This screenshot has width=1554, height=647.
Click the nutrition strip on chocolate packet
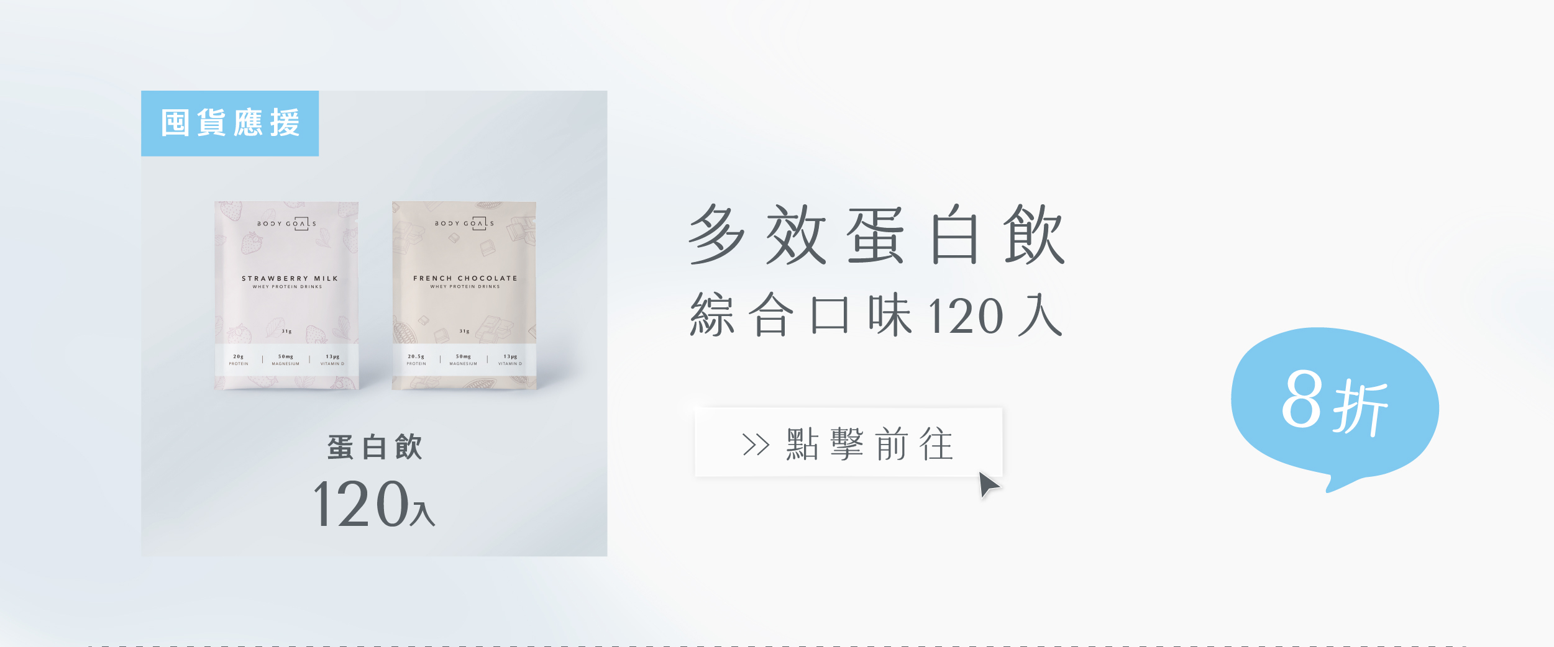(x=464, y=360)
